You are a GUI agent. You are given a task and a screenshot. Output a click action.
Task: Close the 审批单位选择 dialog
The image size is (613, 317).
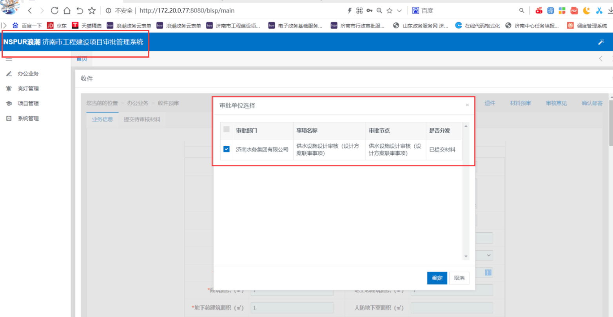click(x=467, y=105)
